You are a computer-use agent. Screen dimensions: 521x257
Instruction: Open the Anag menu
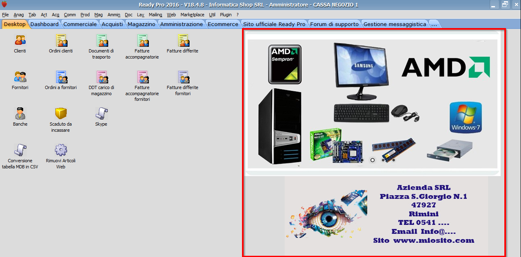point(19,15)
